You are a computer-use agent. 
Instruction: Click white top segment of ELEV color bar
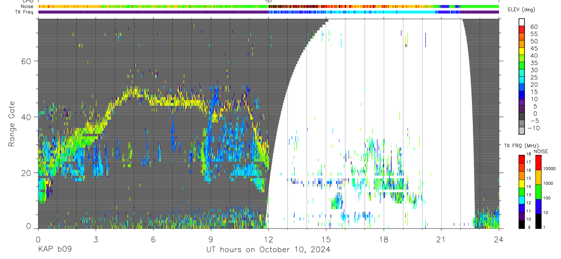coord(522,21)
